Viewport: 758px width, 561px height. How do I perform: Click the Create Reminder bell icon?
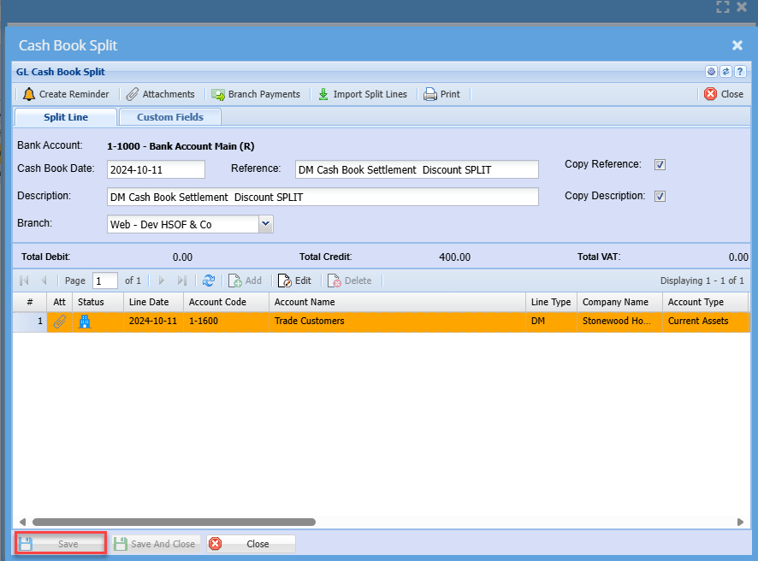pos(29,94)
